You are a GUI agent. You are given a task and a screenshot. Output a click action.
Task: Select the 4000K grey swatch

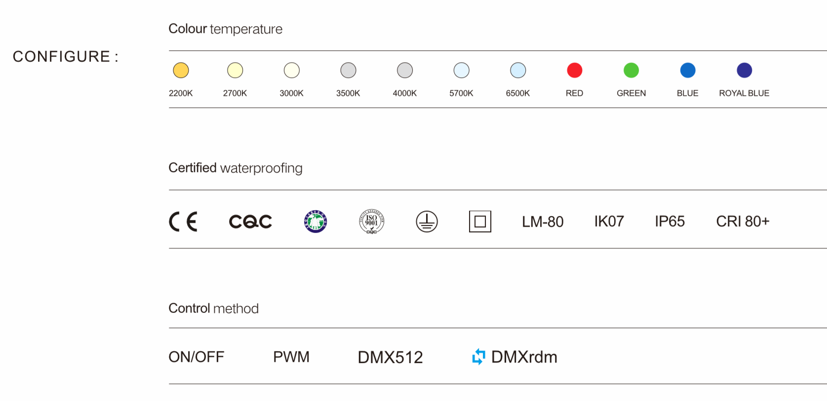pyautogui.click(x=405, y=70)
